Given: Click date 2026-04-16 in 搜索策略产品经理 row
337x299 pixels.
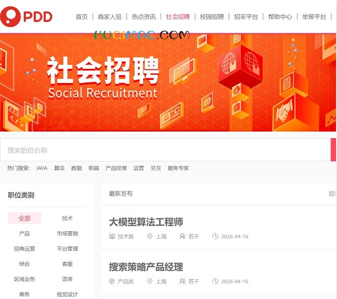Looking at the screenshot, I should click(235, 282).
